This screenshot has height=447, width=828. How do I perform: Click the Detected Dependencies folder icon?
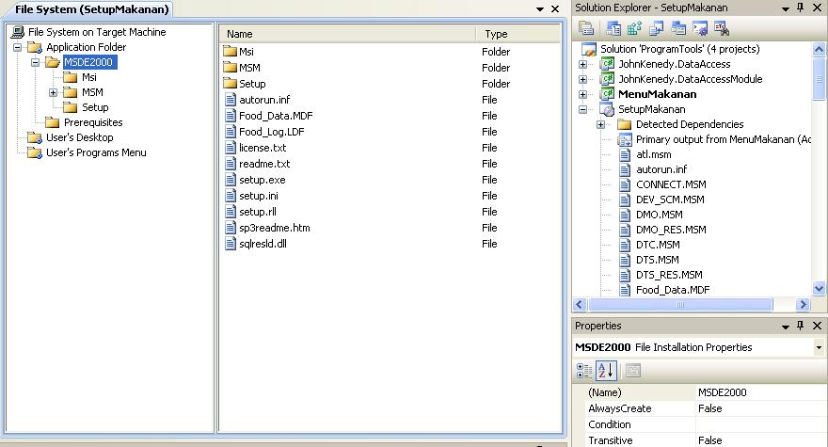(624, 124)
